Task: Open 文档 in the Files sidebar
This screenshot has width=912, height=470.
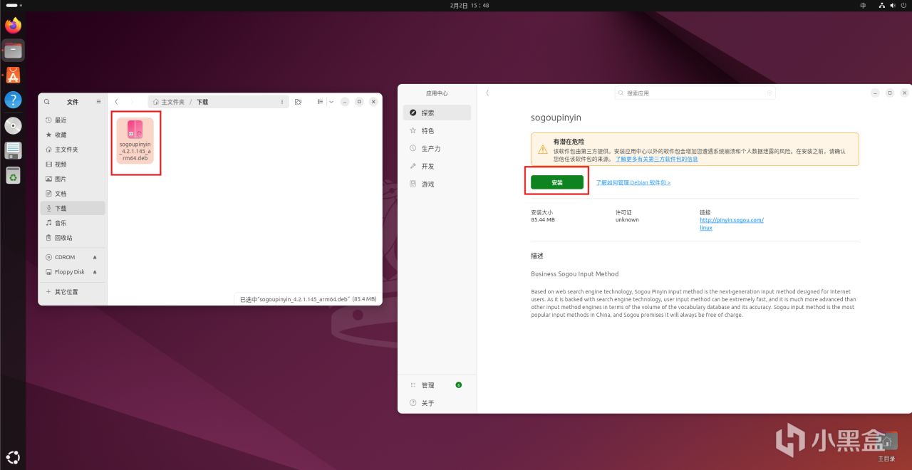Action: (x=73, y=194)
